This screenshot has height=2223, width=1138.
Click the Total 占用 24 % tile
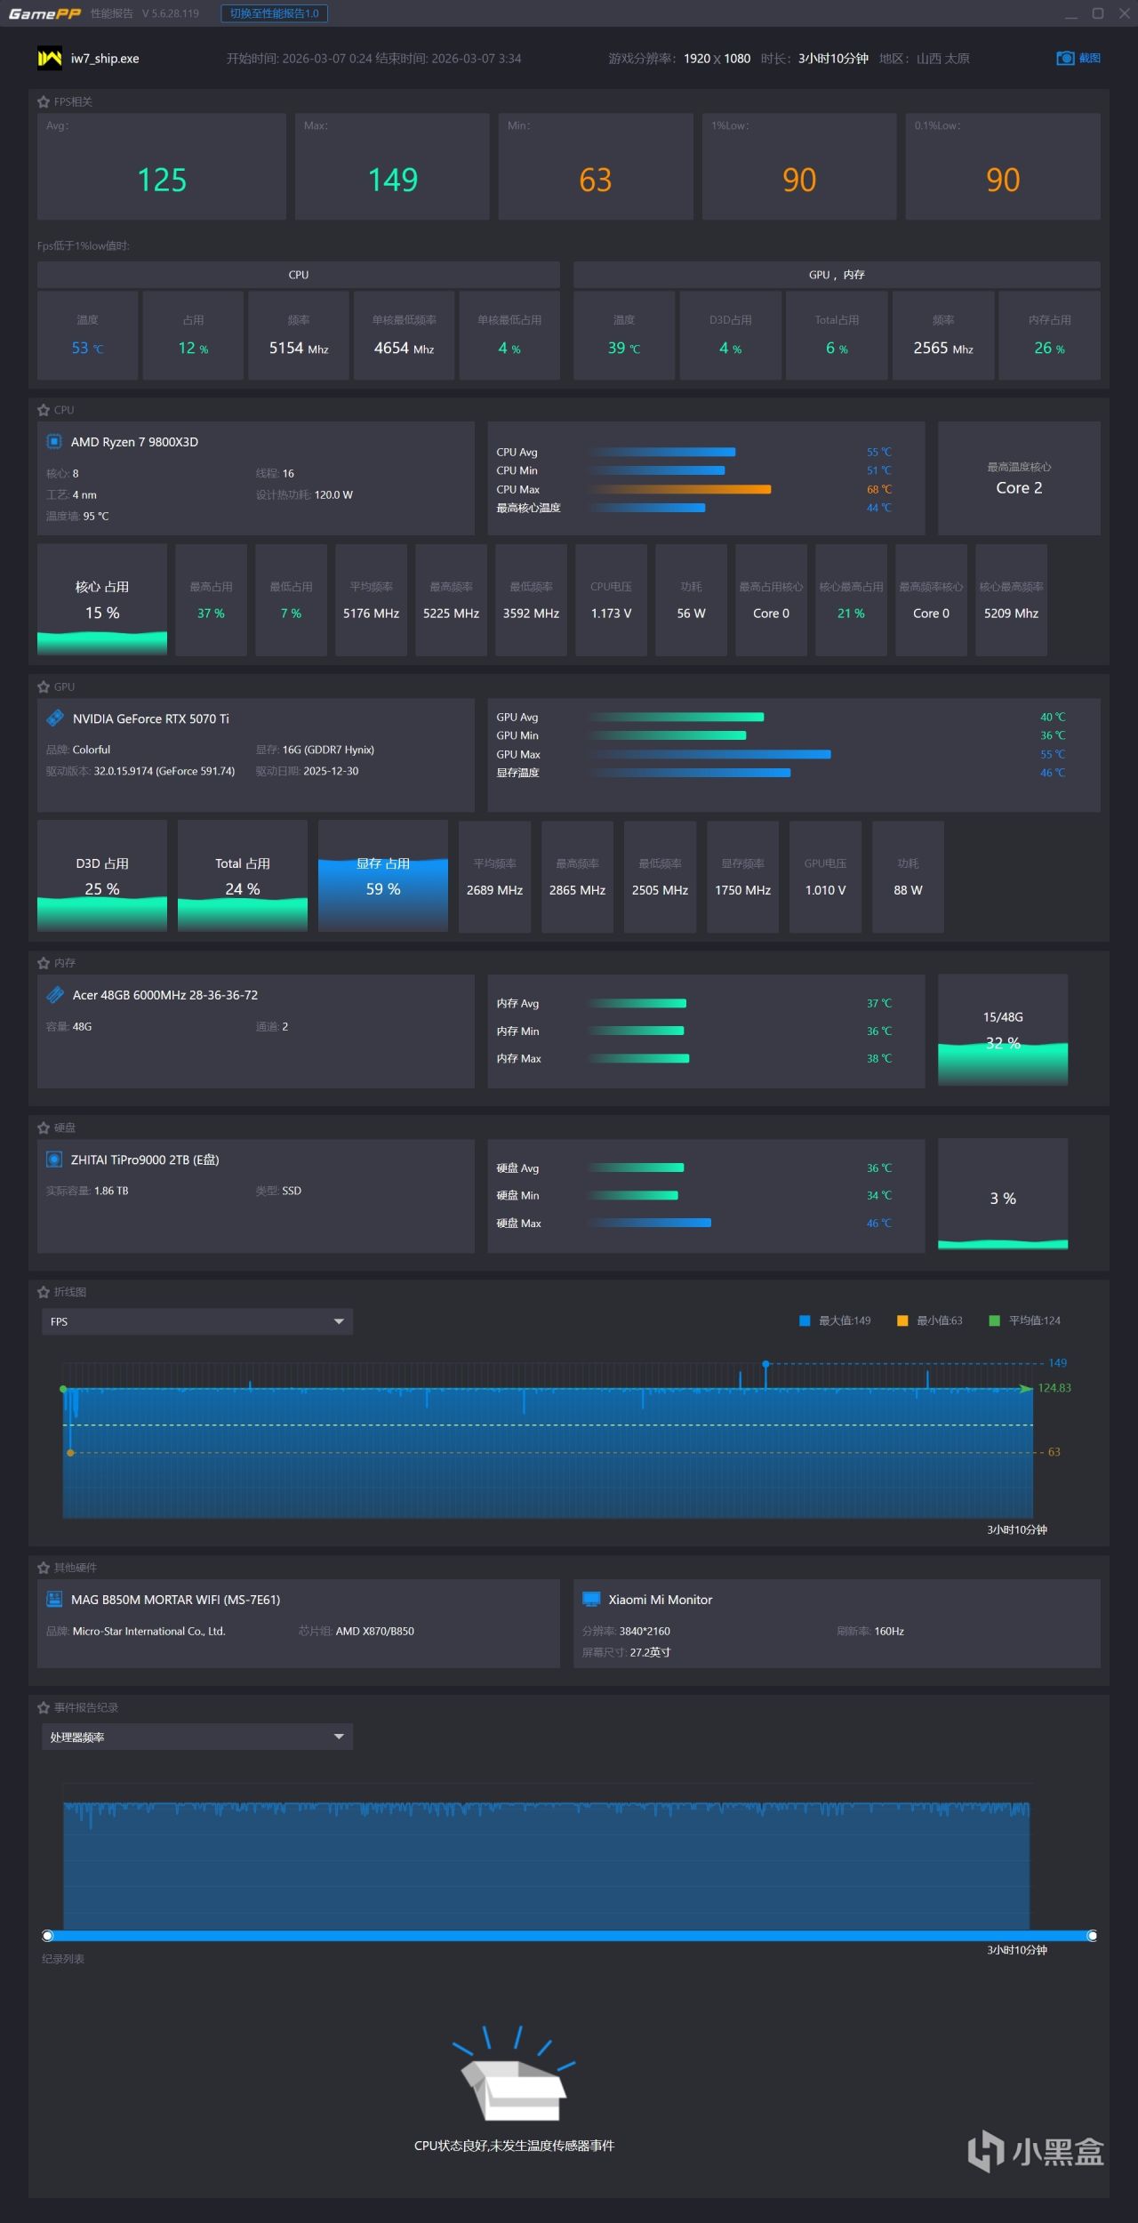click(x=243, y=876)
